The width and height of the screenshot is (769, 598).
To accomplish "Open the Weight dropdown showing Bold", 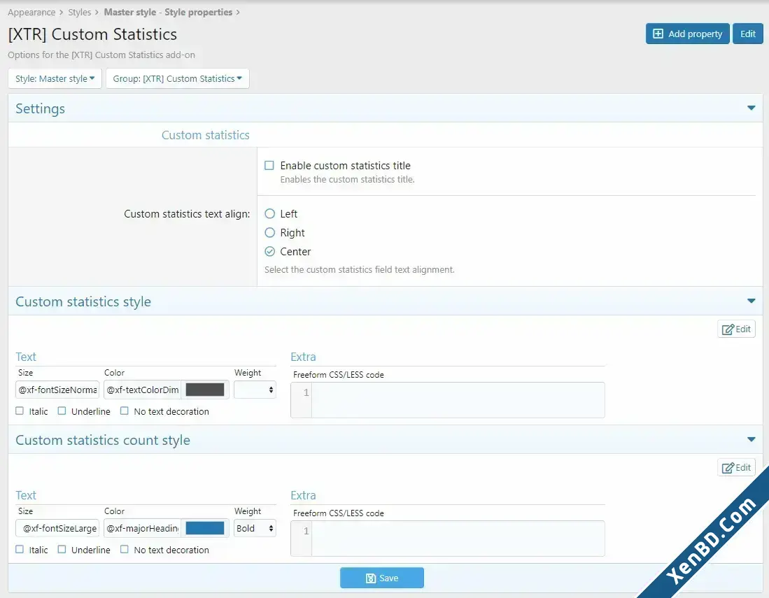I will [x=255, y=528].
